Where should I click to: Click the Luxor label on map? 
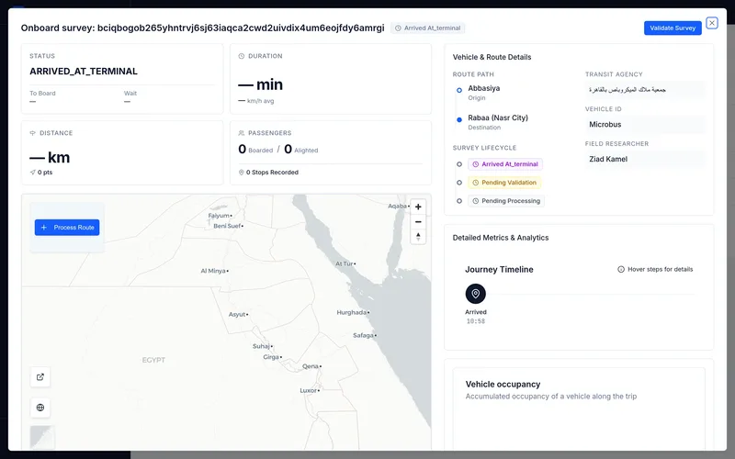pyautogui.click(x=308, y=390)
